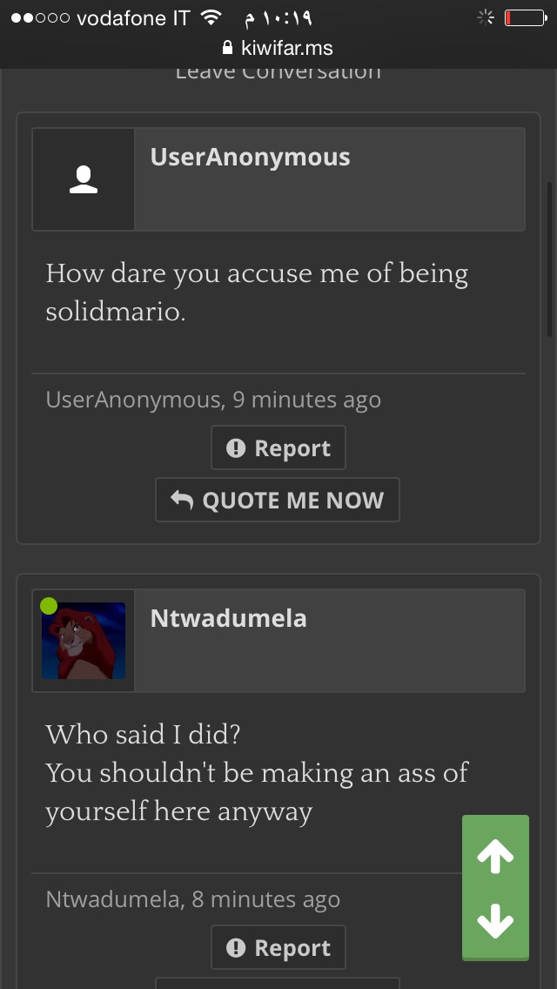Click the page scrollbar on right edge
This screenshot has width=557, height=989.
coord(549,259)
